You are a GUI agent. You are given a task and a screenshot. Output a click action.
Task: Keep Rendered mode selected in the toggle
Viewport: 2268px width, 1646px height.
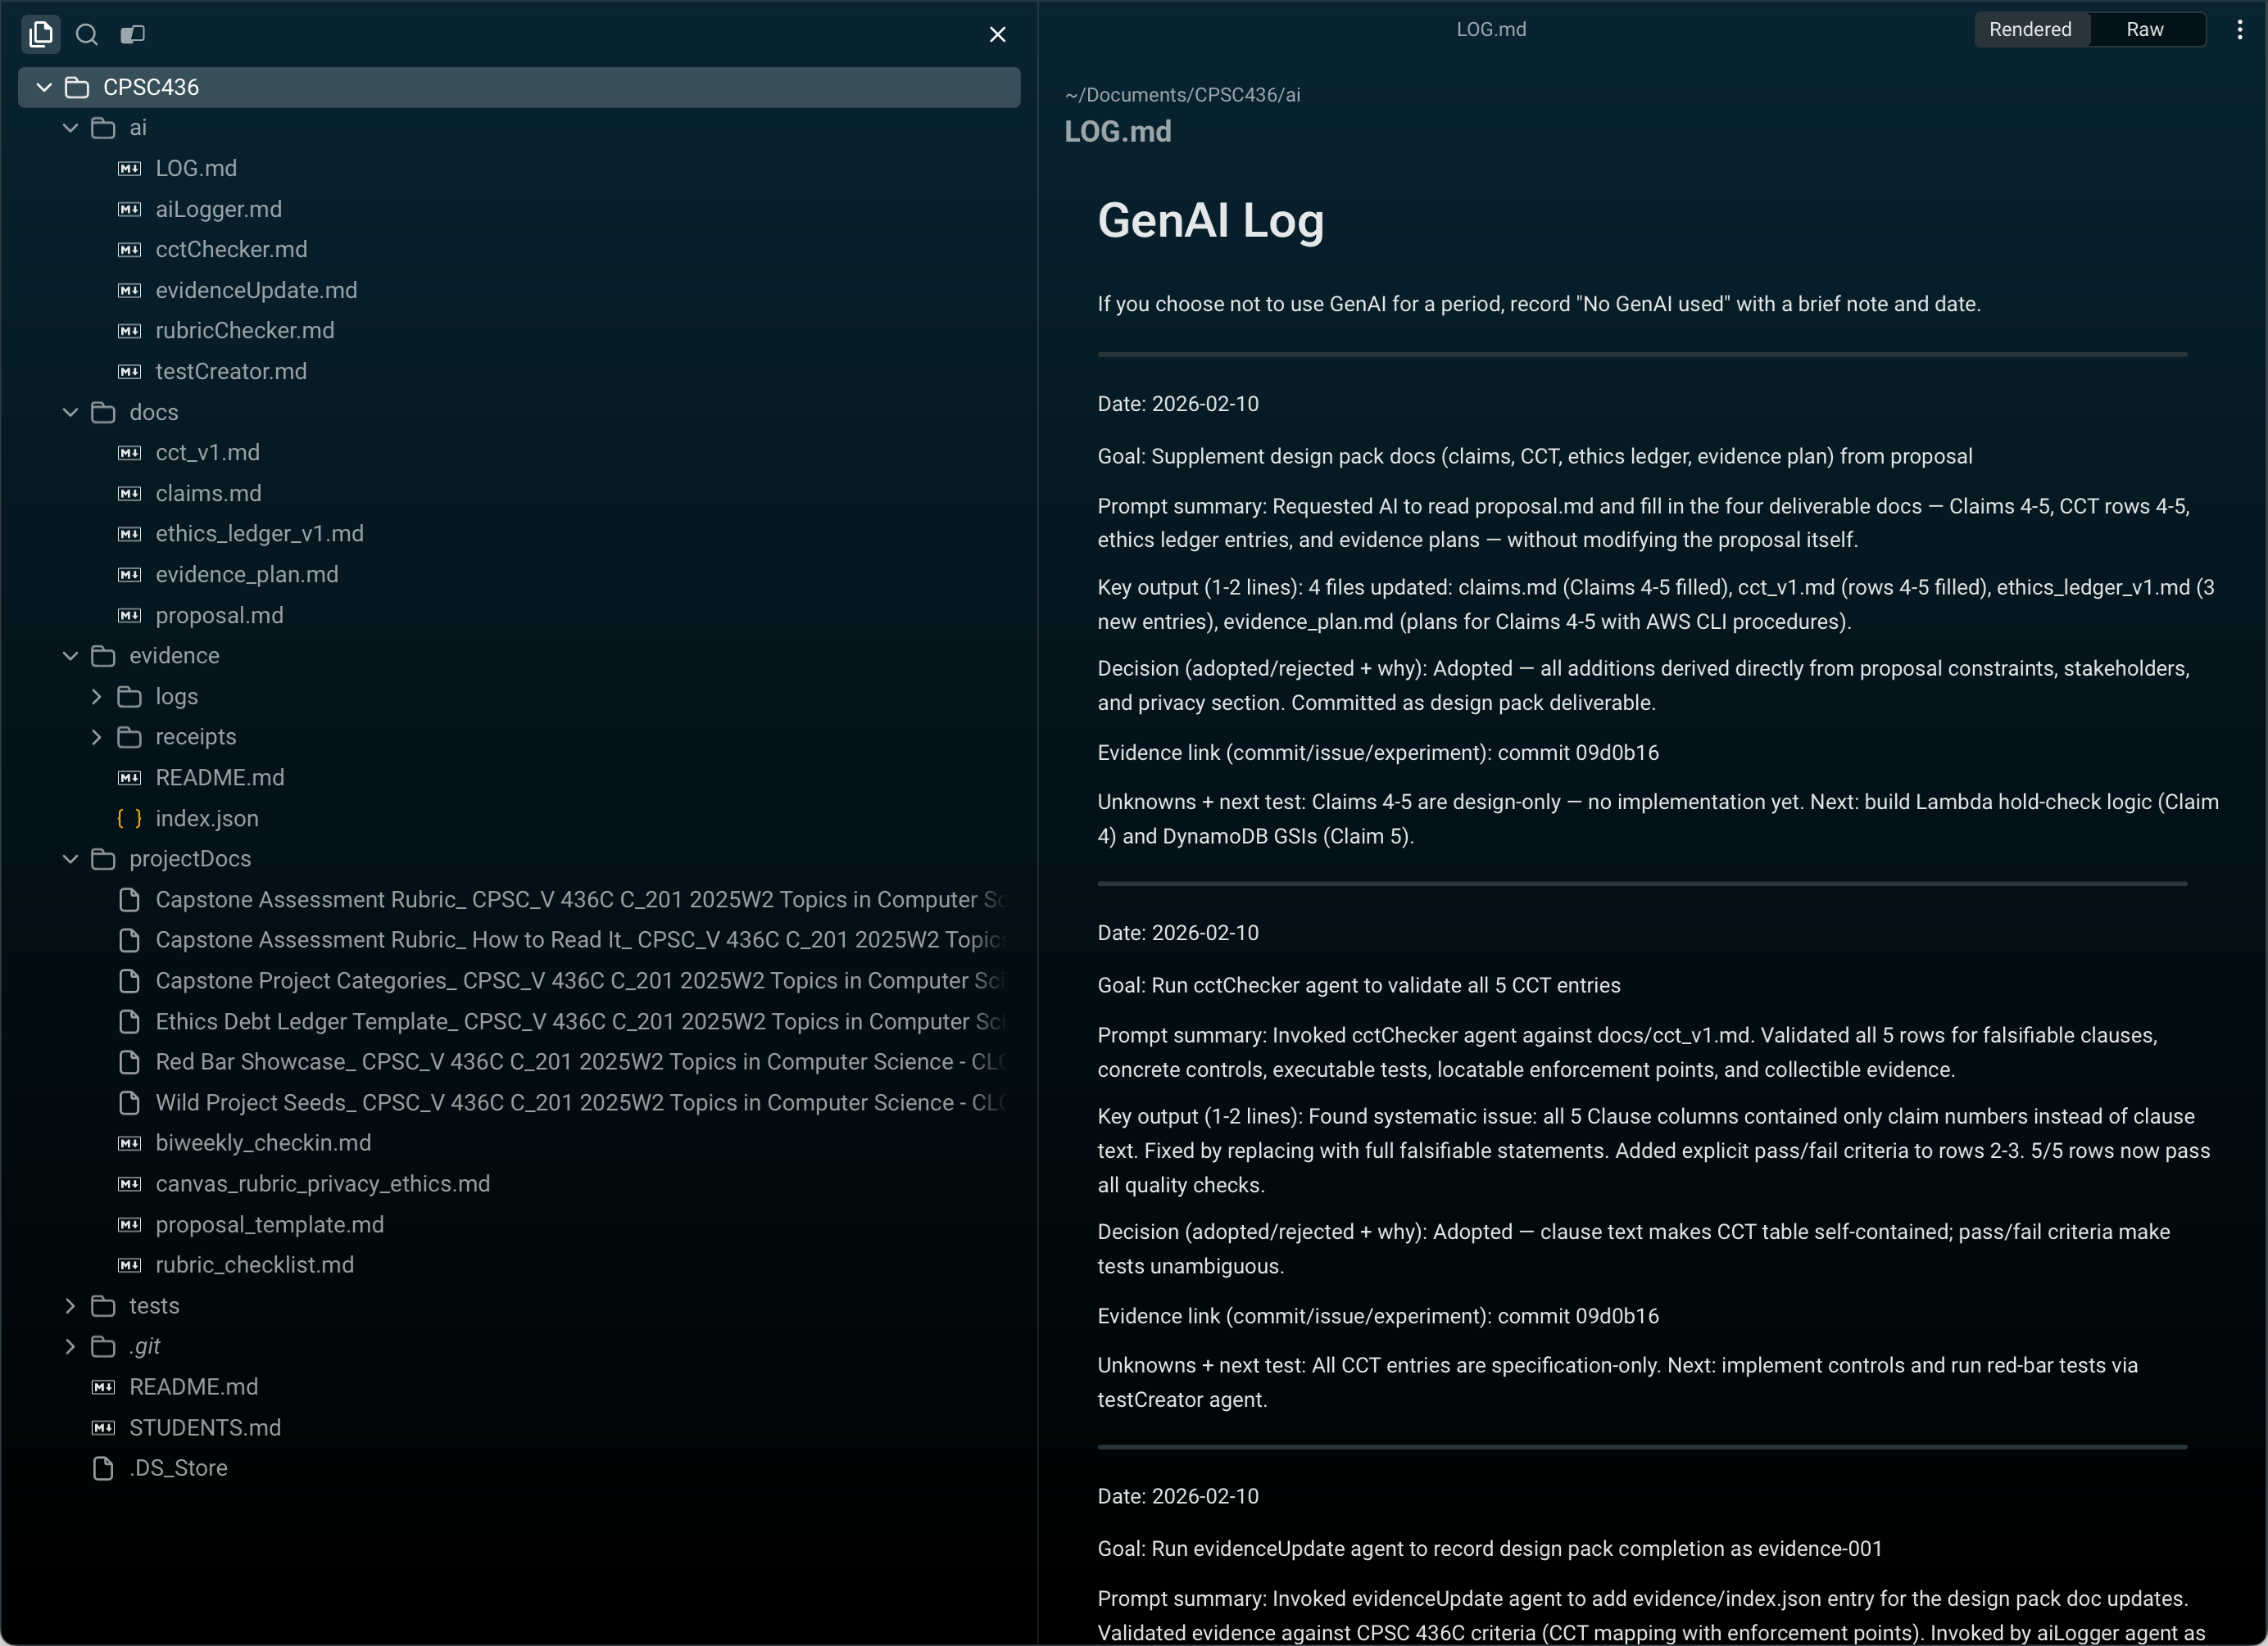coord(2031,28)
